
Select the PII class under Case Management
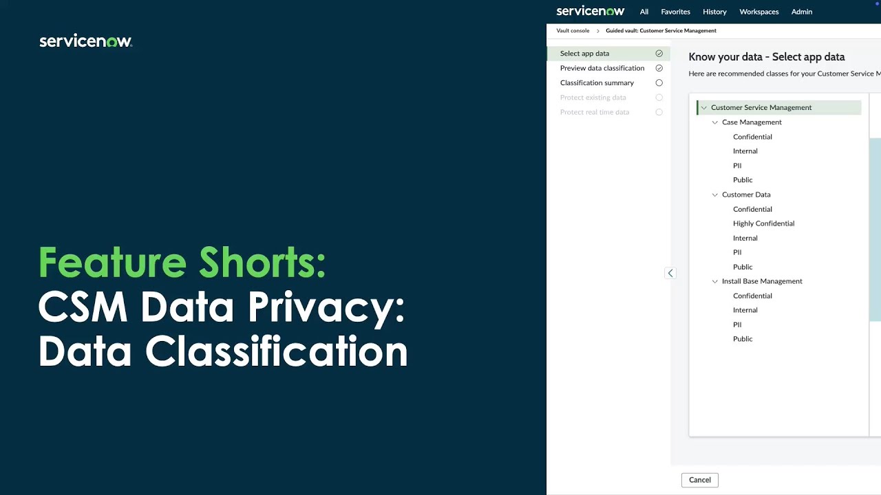(737, 165)
